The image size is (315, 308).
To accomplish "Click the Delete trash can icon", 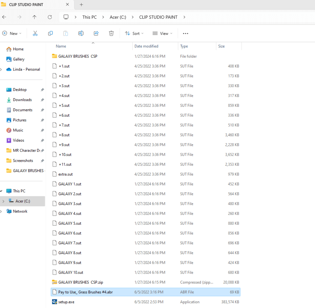I will (111, 33).
